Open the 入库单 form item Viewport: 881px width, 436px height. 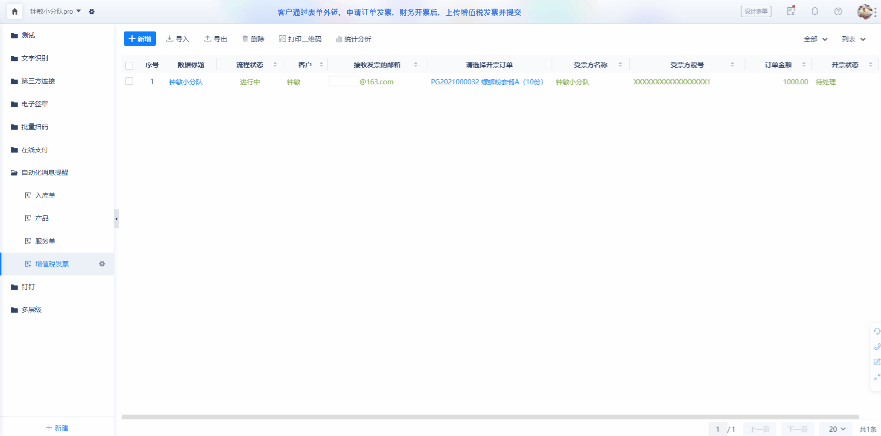click(45, 195)
